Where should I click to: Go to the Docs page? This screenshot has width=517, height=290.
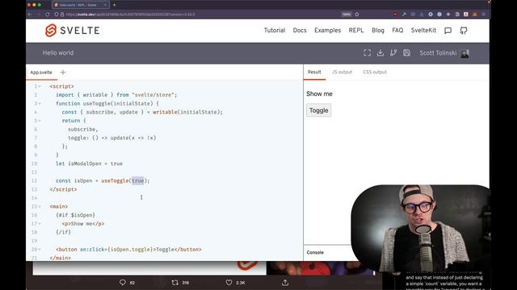[x=300, y=31]
